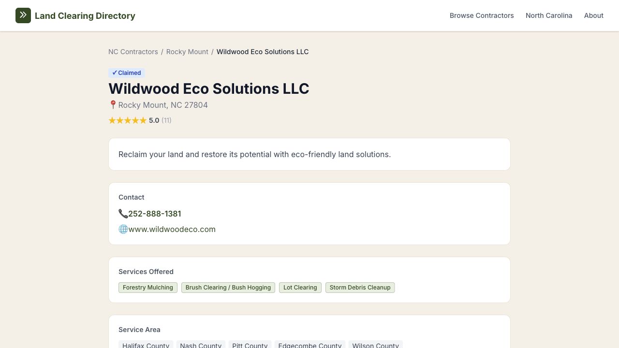619x348 pixels.
Task: Select the Storm Debris Cleanup tag
Action: pyautogui.click(x=360, y=288)
